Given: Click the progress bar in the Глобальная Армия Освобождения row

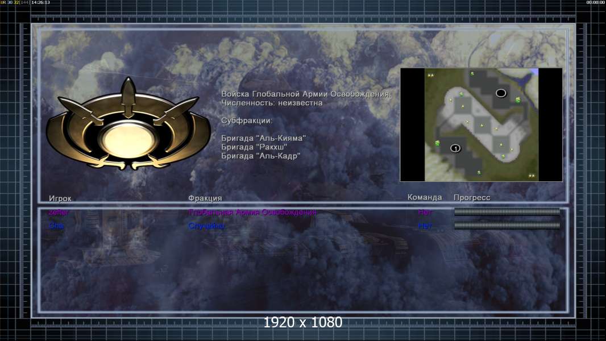Looking at the screenshot, I should tap(507, 211).
